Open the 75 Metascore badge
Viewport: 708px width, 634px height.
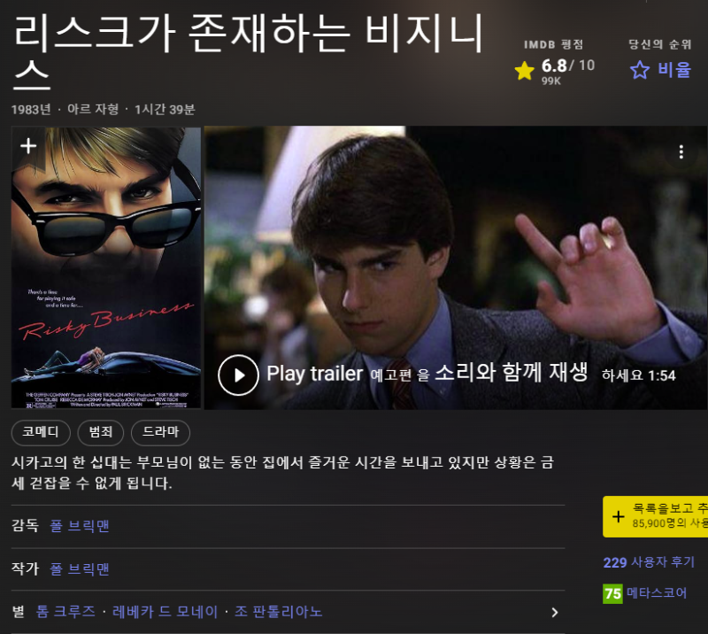pos(612,593)
